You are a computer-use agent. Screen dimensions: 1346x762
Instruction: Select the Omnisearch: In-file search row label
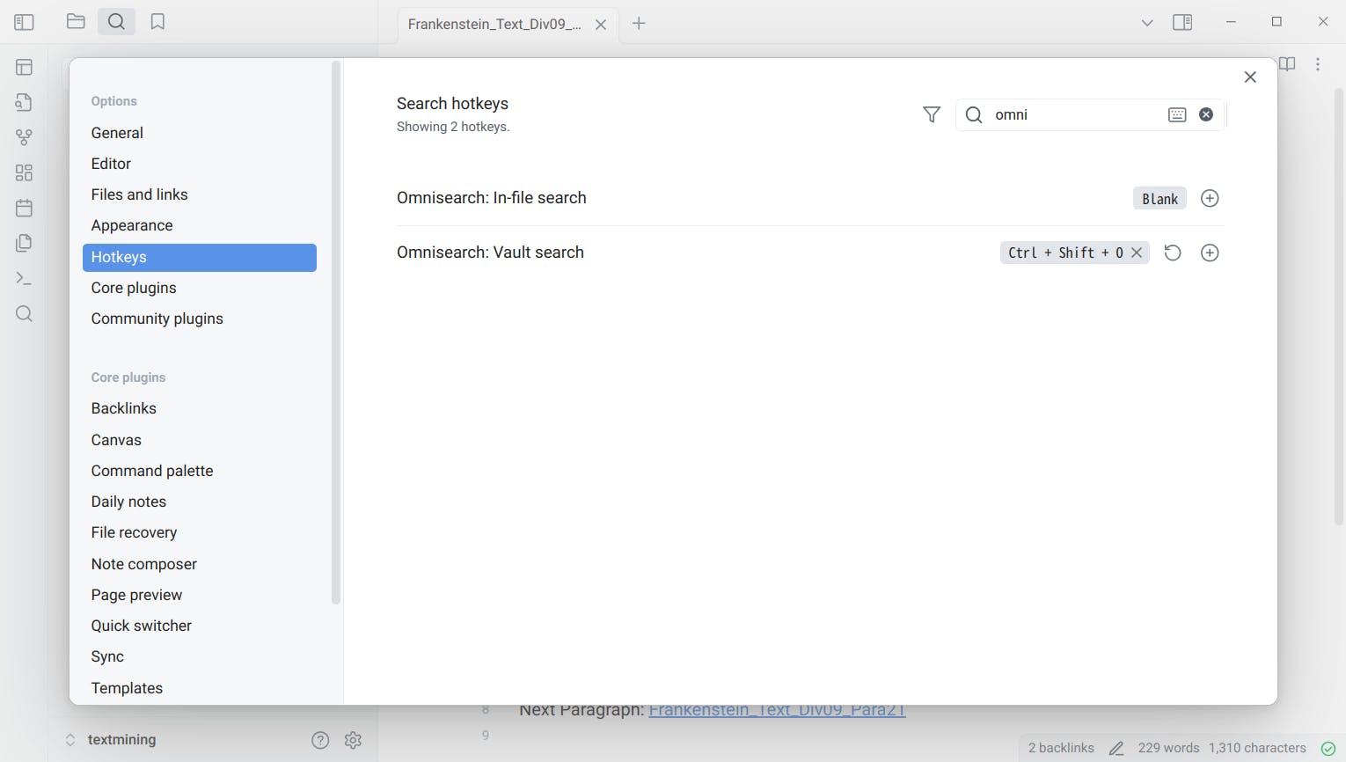point(492,198)
